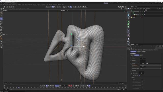Screen dimensions: 163x92
Task: Switch to Layers tab beside Attributes
Action: 137,44
